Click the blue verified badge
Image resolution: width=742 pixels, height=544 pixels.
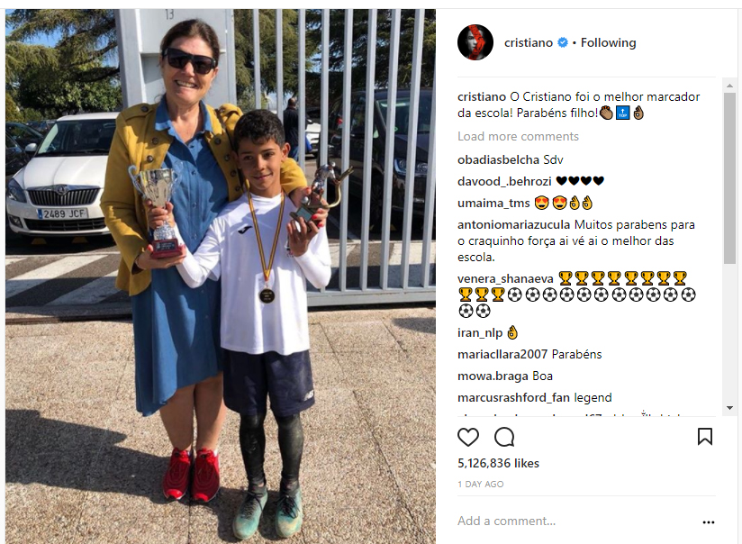[563, 42]
